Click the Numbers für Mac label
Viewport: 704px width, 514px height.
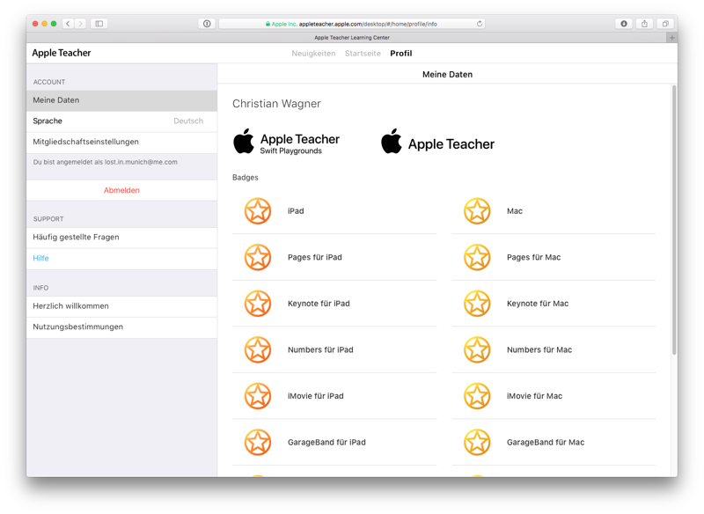539,349
